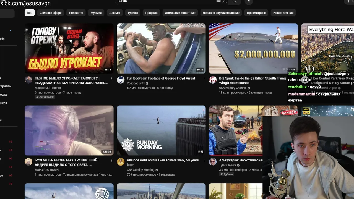Click the Дубляж badge under Альбукерке video
The height and width of the screenshot is (199, 354).
pyautogui.click(x=227, y=174)
